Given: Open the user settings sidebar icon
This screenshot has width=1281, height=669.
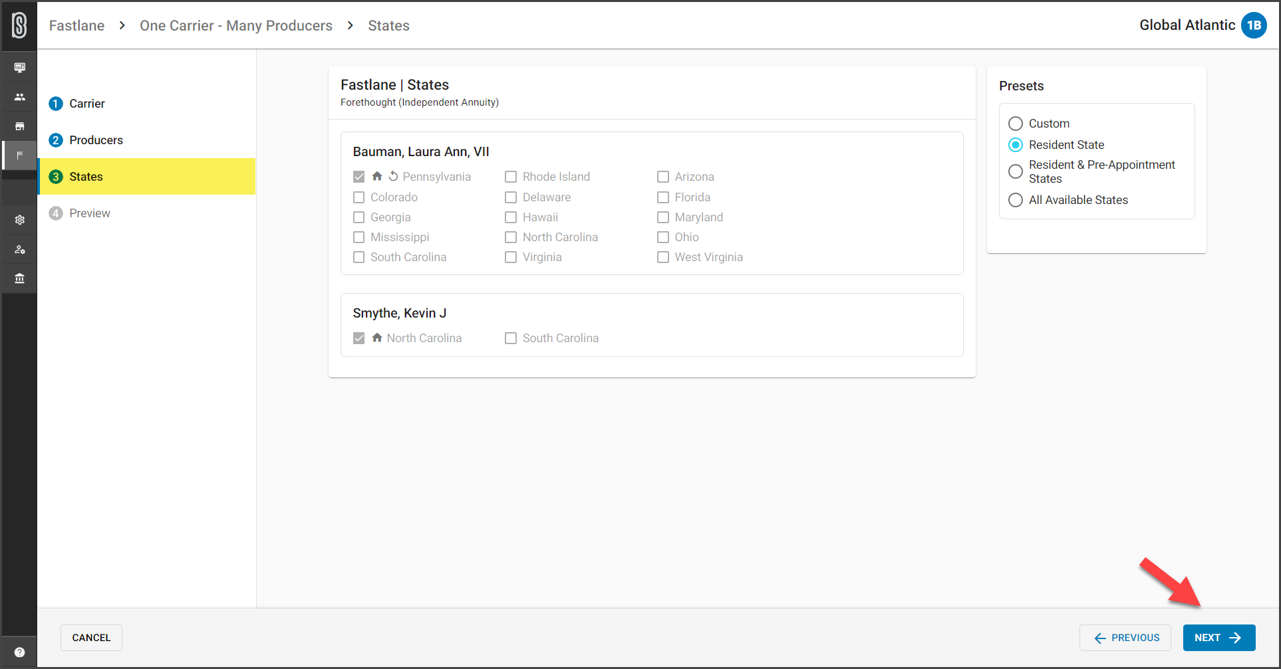Looking at the screenshot, I should (x=19, y=250).
